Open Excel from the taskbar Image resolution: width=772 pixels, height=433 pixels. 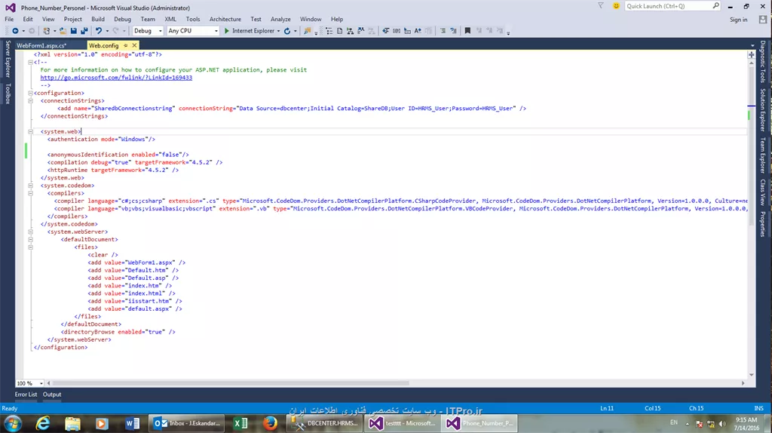click(240, 423)
